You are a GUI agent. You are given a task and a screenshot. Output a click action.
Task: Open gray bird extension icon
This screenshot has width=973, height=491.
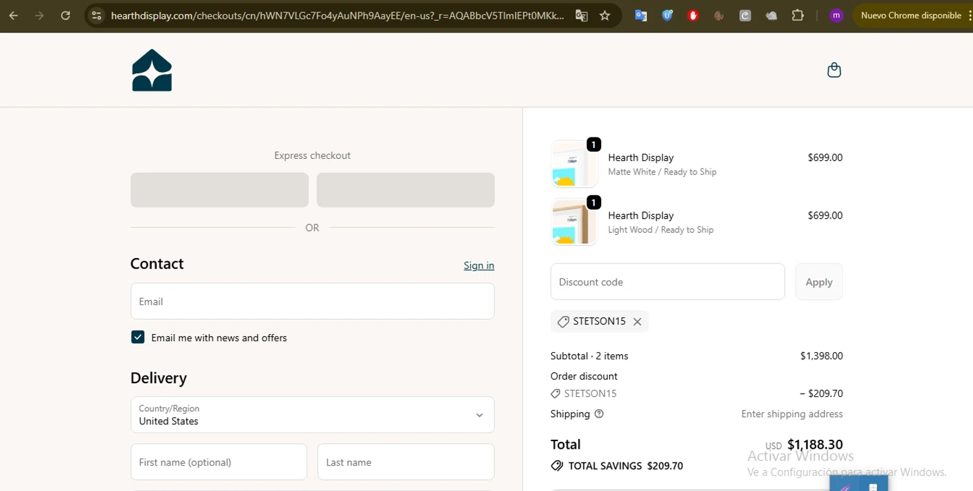tap(771, 16)
